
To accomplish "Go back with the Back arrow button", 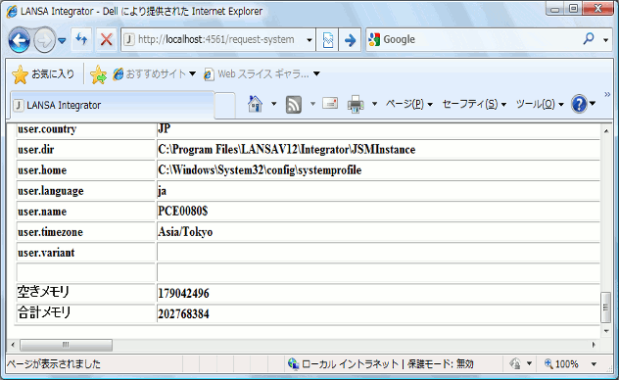I will pos(19,40).
